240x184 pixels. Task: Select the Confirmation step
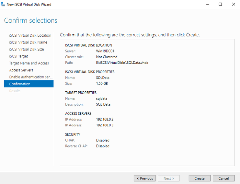pyautogui.click(x=20, y=84)
